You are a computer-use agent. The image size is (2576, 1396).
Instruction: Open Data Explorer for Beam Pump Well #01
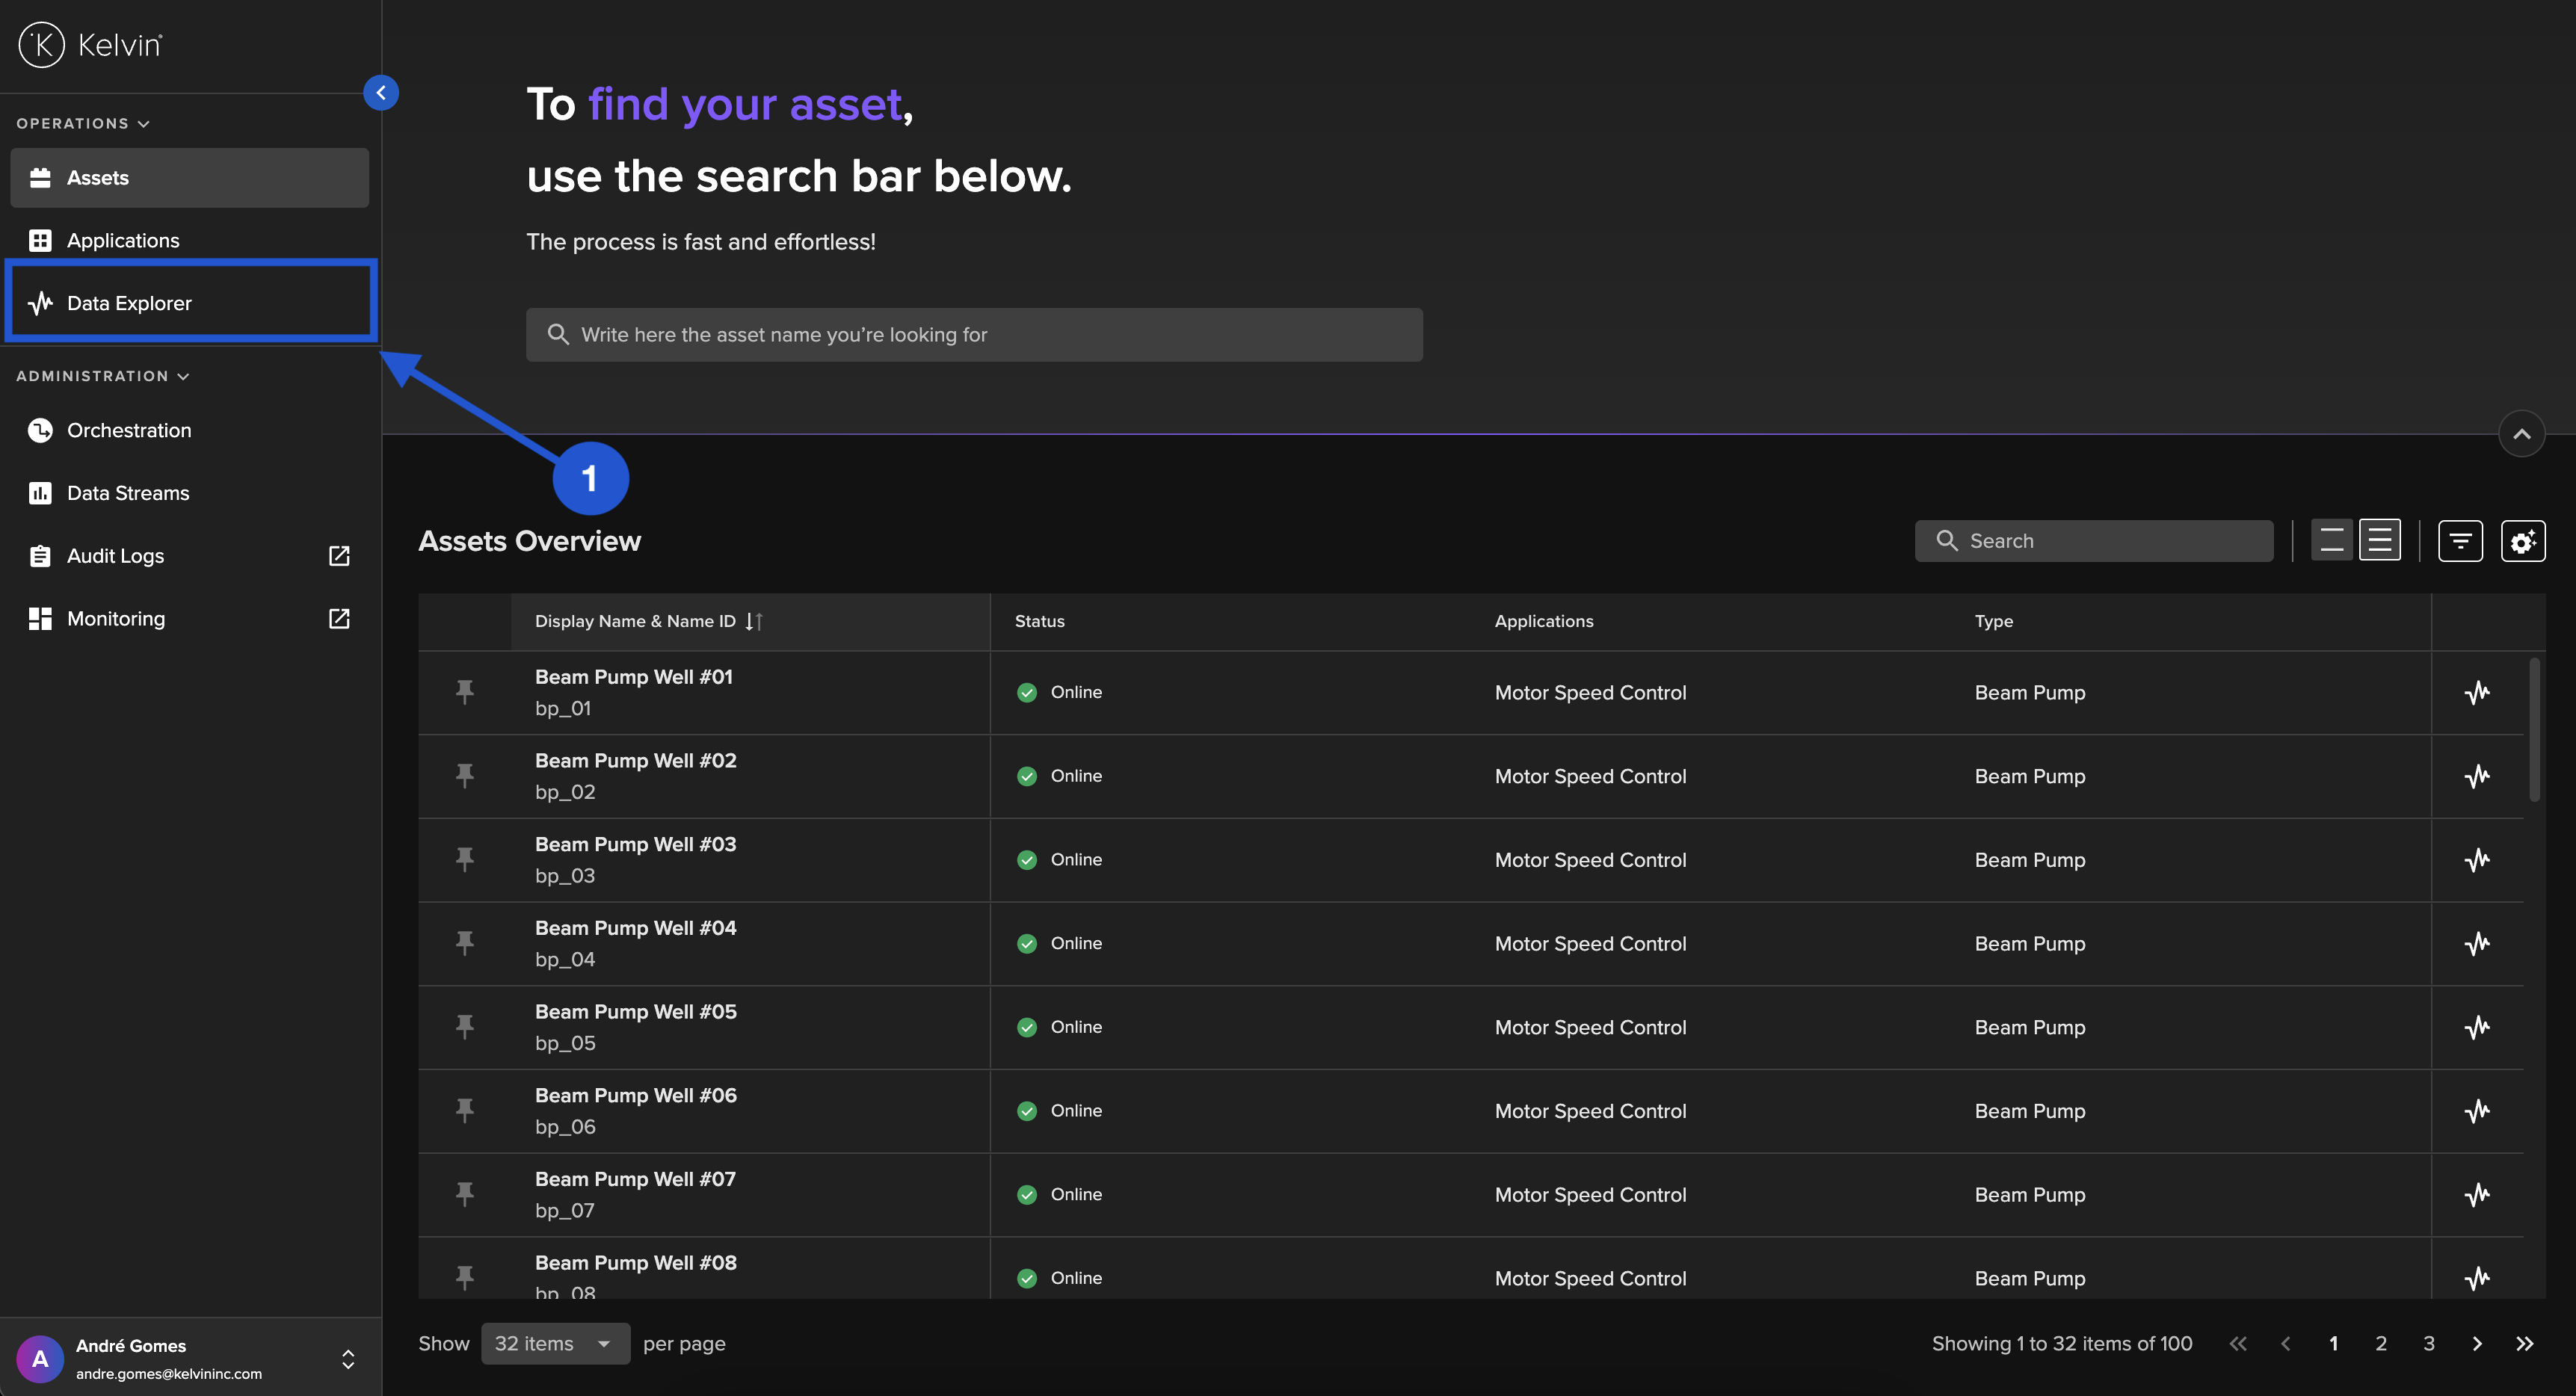point(2476,692)
